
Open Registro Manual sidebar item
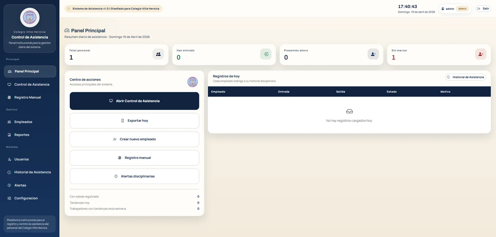30,97
